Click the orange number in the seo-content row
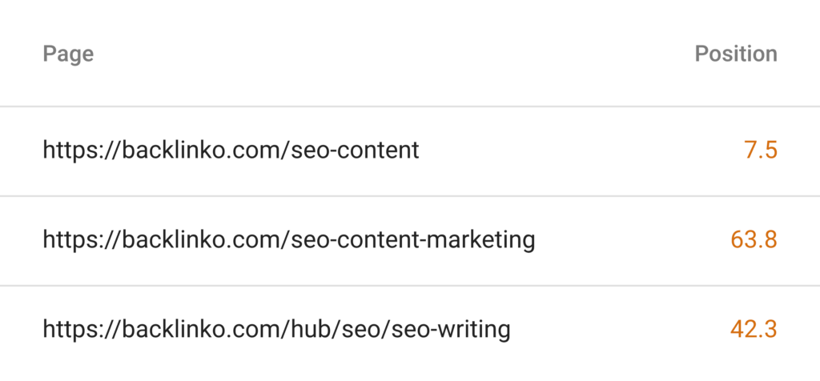Screen dimensions: 820x381 [x=760, y=150]
